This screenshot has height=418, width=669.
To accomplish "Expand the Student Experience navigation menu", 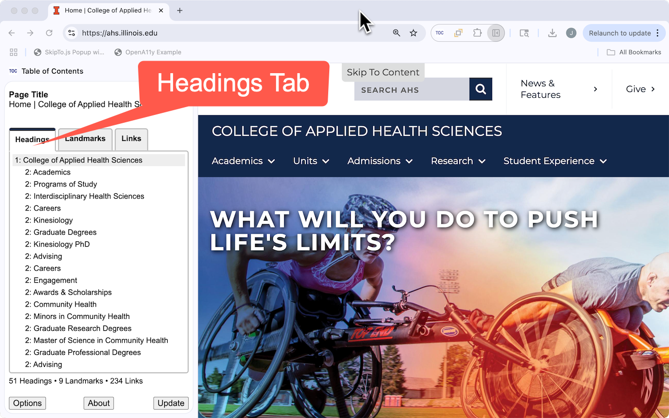I will click(x=555, y=161).
